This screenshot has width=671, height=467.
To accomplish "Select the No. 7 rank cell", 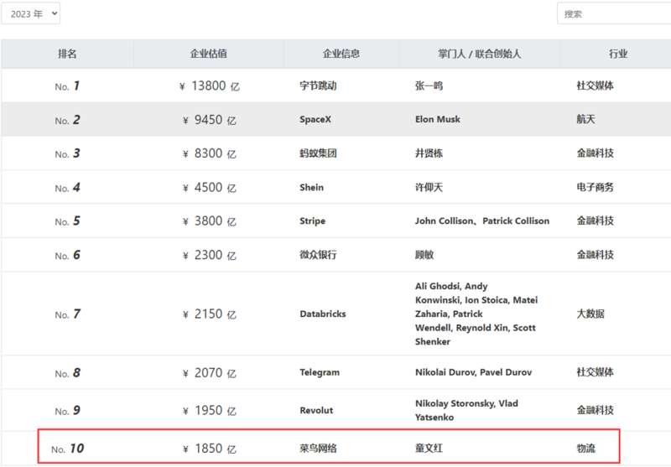I will pyautogui.click(x=67, y=314).
